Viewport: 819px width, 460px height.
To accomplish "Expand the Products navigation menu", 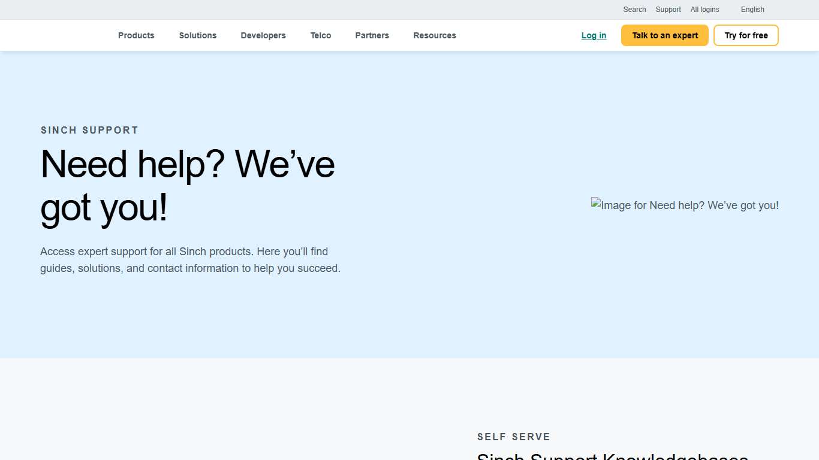I will (x=136, y=35).
